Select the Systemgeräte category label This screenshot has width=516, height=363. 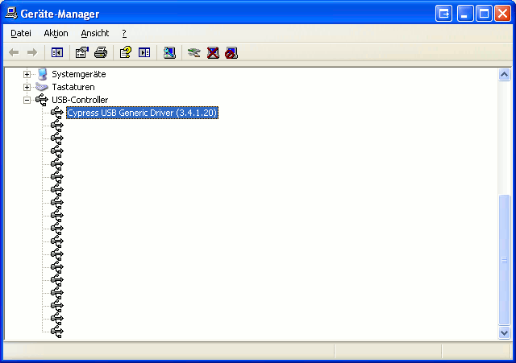[x=79, y=74]
